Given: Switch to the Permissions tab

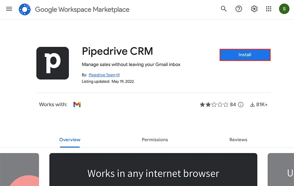Looking at the screenshot, I should [x=155, y=140].
